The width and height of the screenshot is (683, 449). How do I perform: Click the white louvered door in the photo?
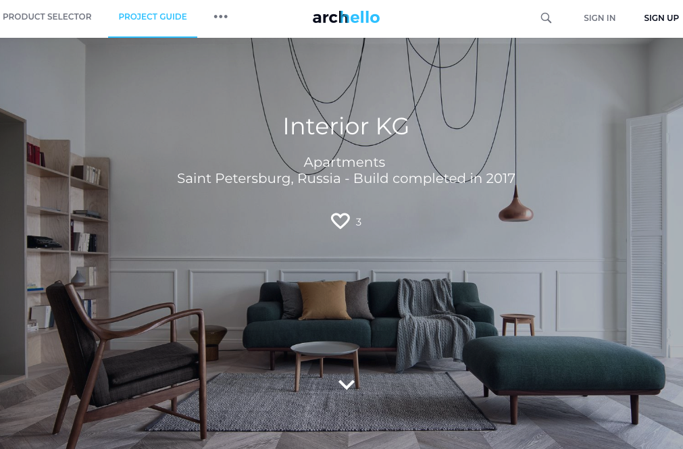647,235
